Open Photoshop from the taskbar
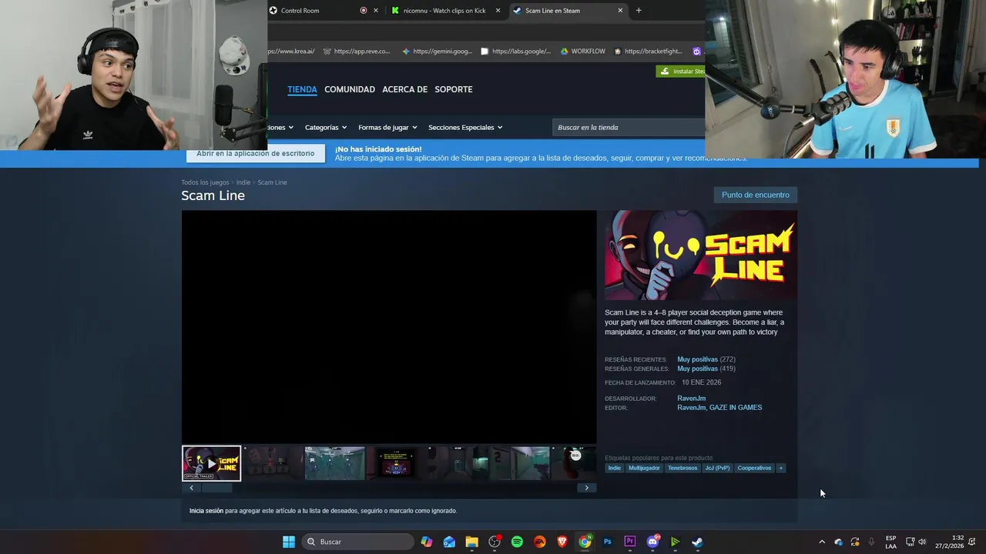The width and height of the screenshot is (986, 554). 607,542
